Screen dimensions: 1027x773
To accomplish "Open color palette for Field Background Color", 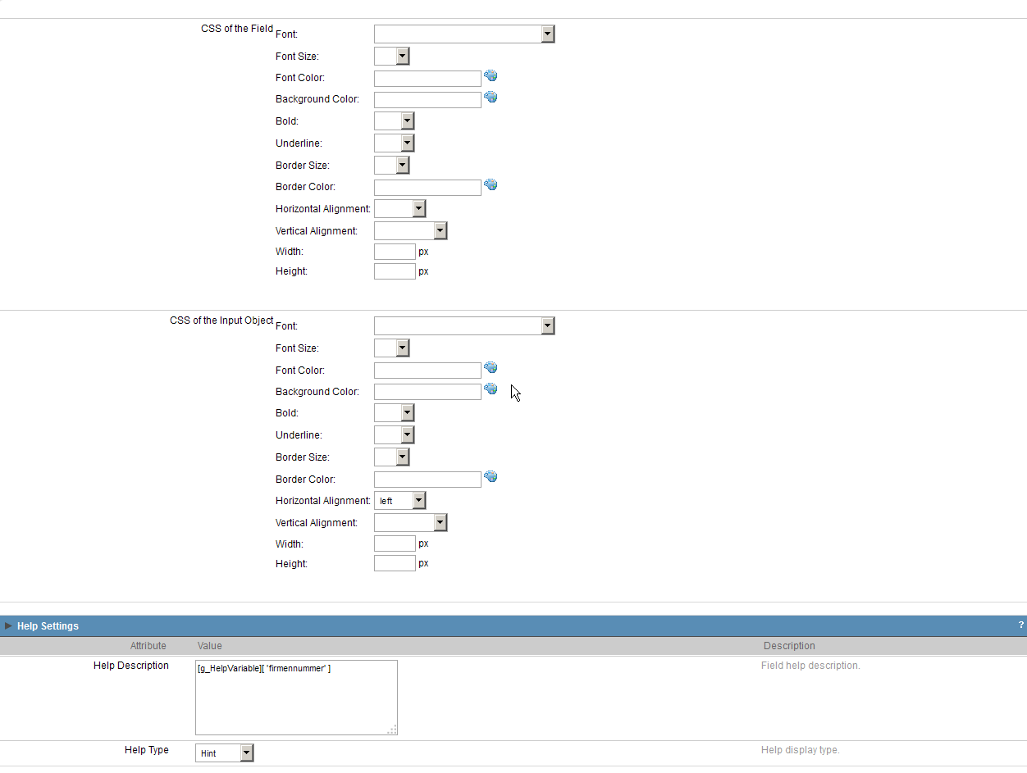I will pos(491,98).
